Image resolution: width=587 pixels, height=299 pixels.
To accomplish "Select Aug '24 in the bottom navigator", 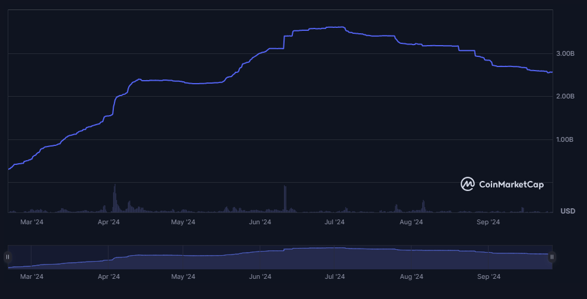I will [x=411, y=276].
